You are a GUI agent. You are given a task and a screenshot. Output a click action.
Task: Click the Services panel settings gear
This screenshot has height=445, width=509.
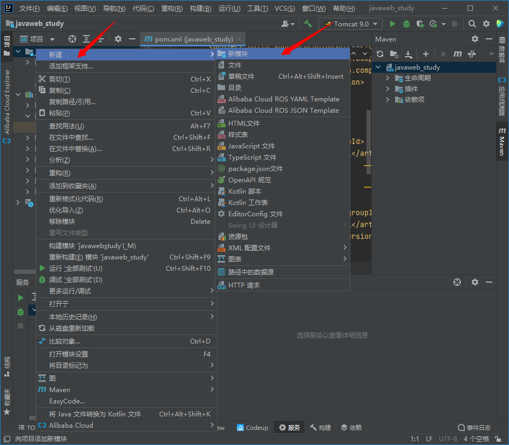[x=475, y=282]
